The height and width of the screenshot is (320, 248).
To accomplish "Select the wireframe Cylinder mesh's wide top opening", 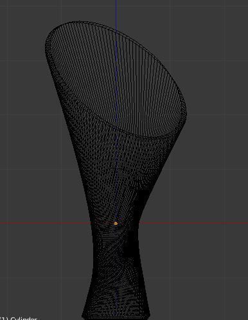I will click(x=116, y=80).
